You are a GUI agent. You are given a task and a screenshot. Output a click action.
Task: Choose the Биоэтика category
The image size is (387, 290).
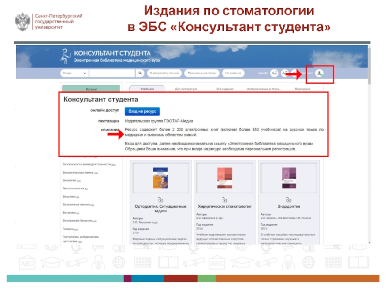(x=71, y=197)
